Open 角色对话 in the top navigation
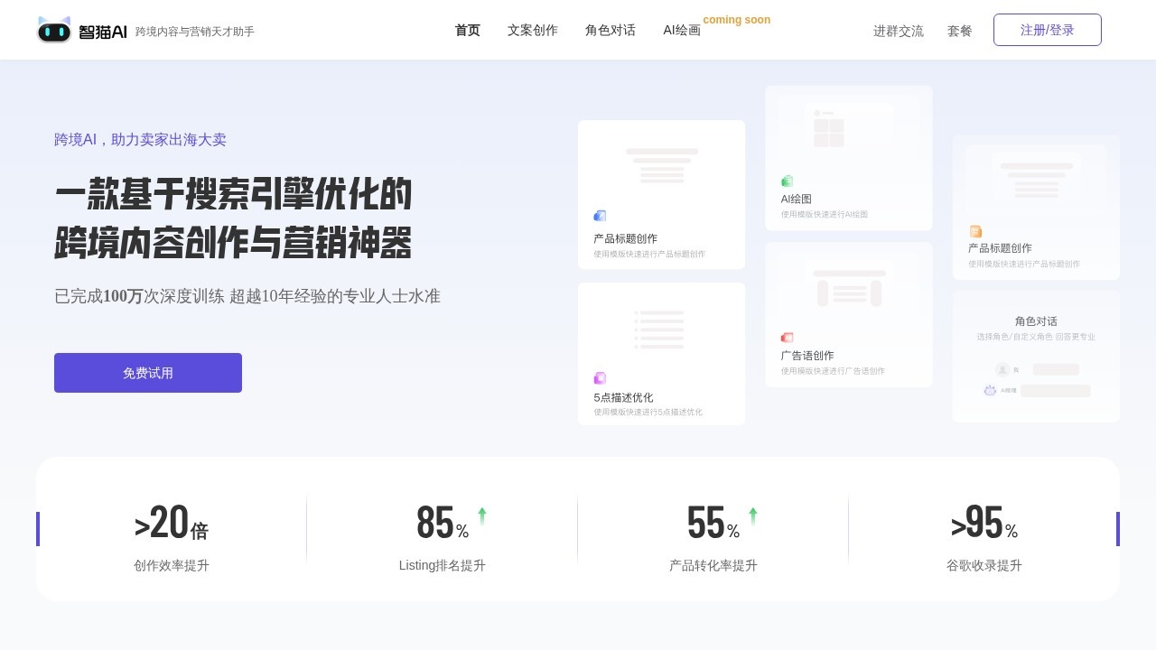 coord(611,31)
